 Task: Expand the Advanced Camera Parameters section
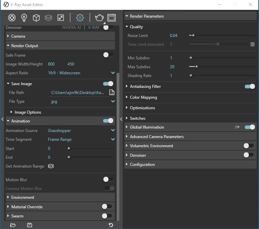coord(191,137)
